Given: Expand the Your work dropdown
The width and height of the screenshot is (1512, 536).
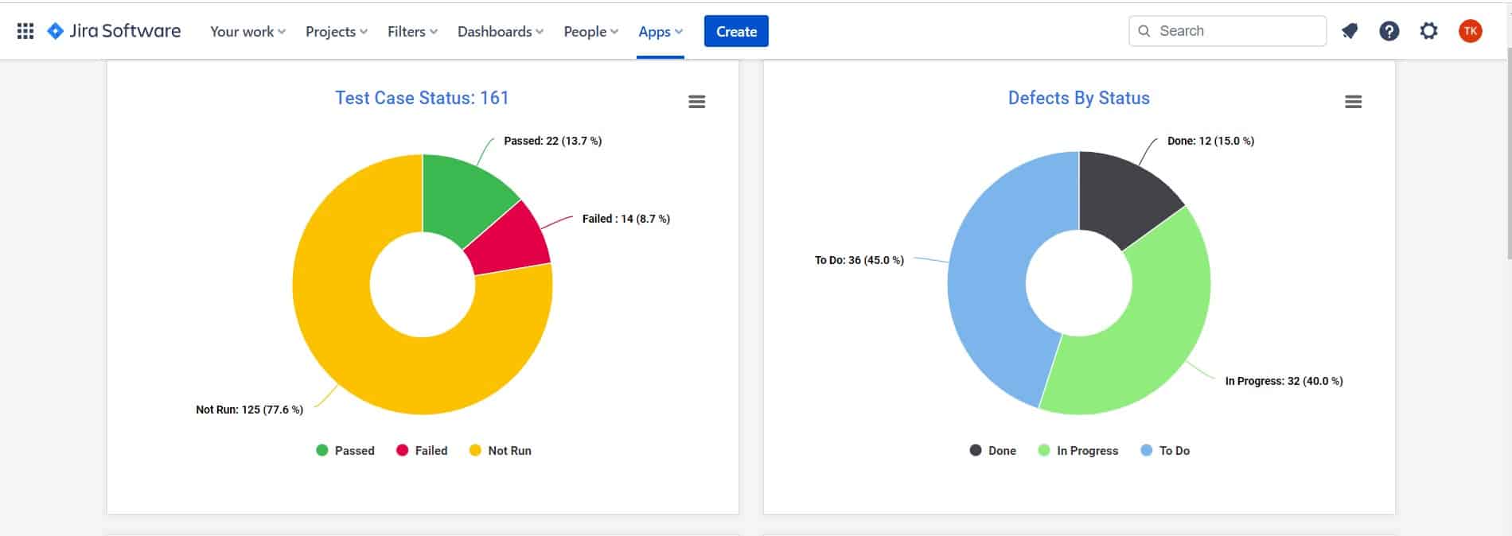Looking at the screenshot, I should (247, 31).
